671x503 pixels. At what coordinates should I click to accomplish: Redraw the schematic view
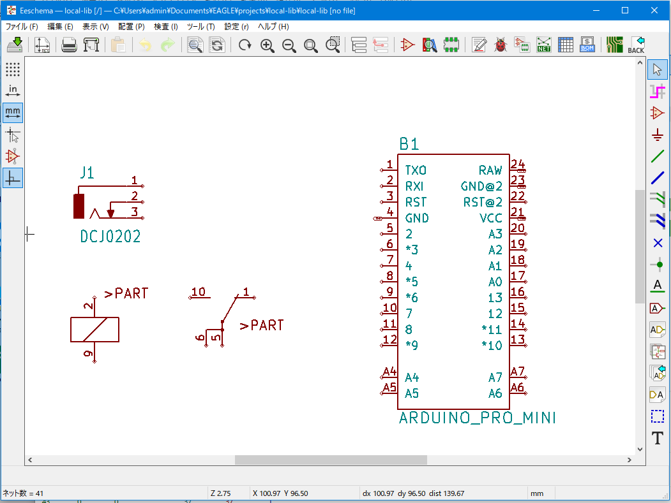(245, 45)
